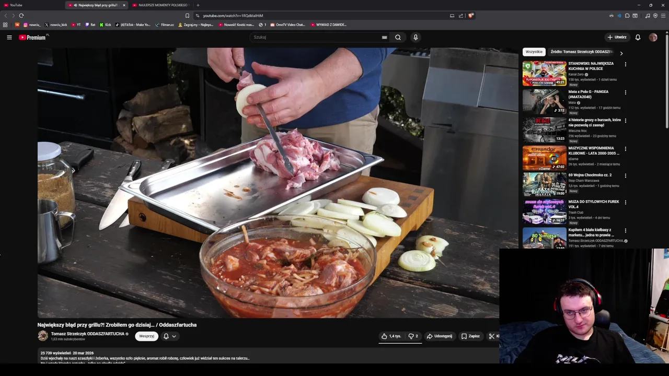The height and width of the screenshot is (376, 669).
Task: Open MUZYCZNE WSPOMNIENIA KLUBOWE thumbnail
Action: coord(544,158)
